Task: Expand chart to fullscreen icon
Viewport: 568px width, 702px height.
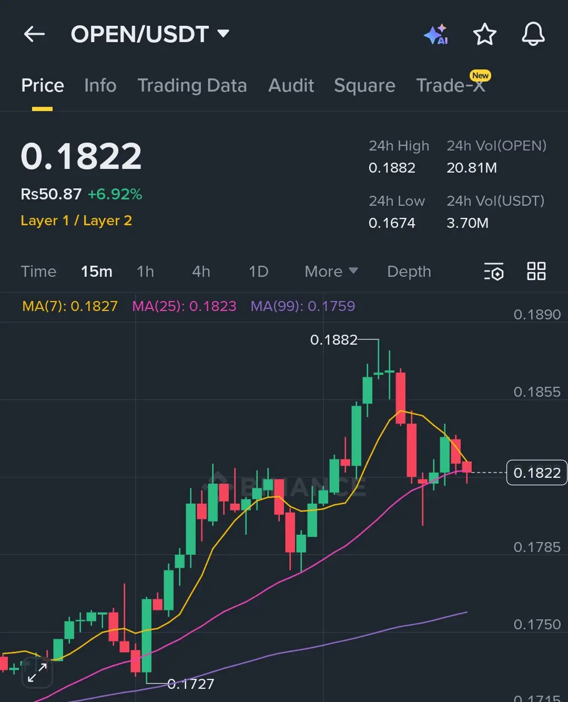Action: tap(37, 672)
